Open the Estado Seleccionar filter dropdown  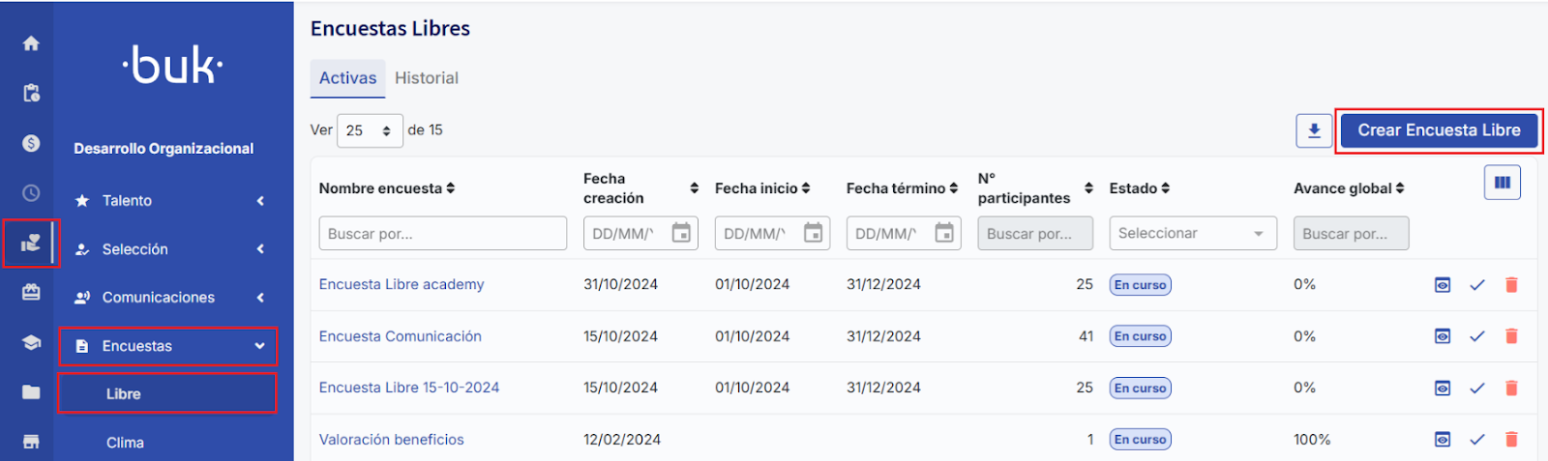click(1192, 233)
